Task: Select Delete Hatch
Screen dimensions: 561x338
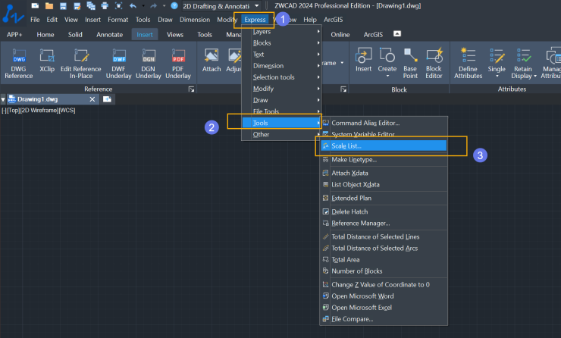Action: click(384, 211)
